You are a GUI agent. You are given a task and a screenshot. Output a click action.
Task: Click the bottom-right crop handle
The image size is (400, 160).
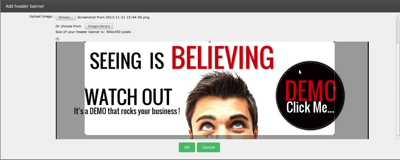coord(335,135)
